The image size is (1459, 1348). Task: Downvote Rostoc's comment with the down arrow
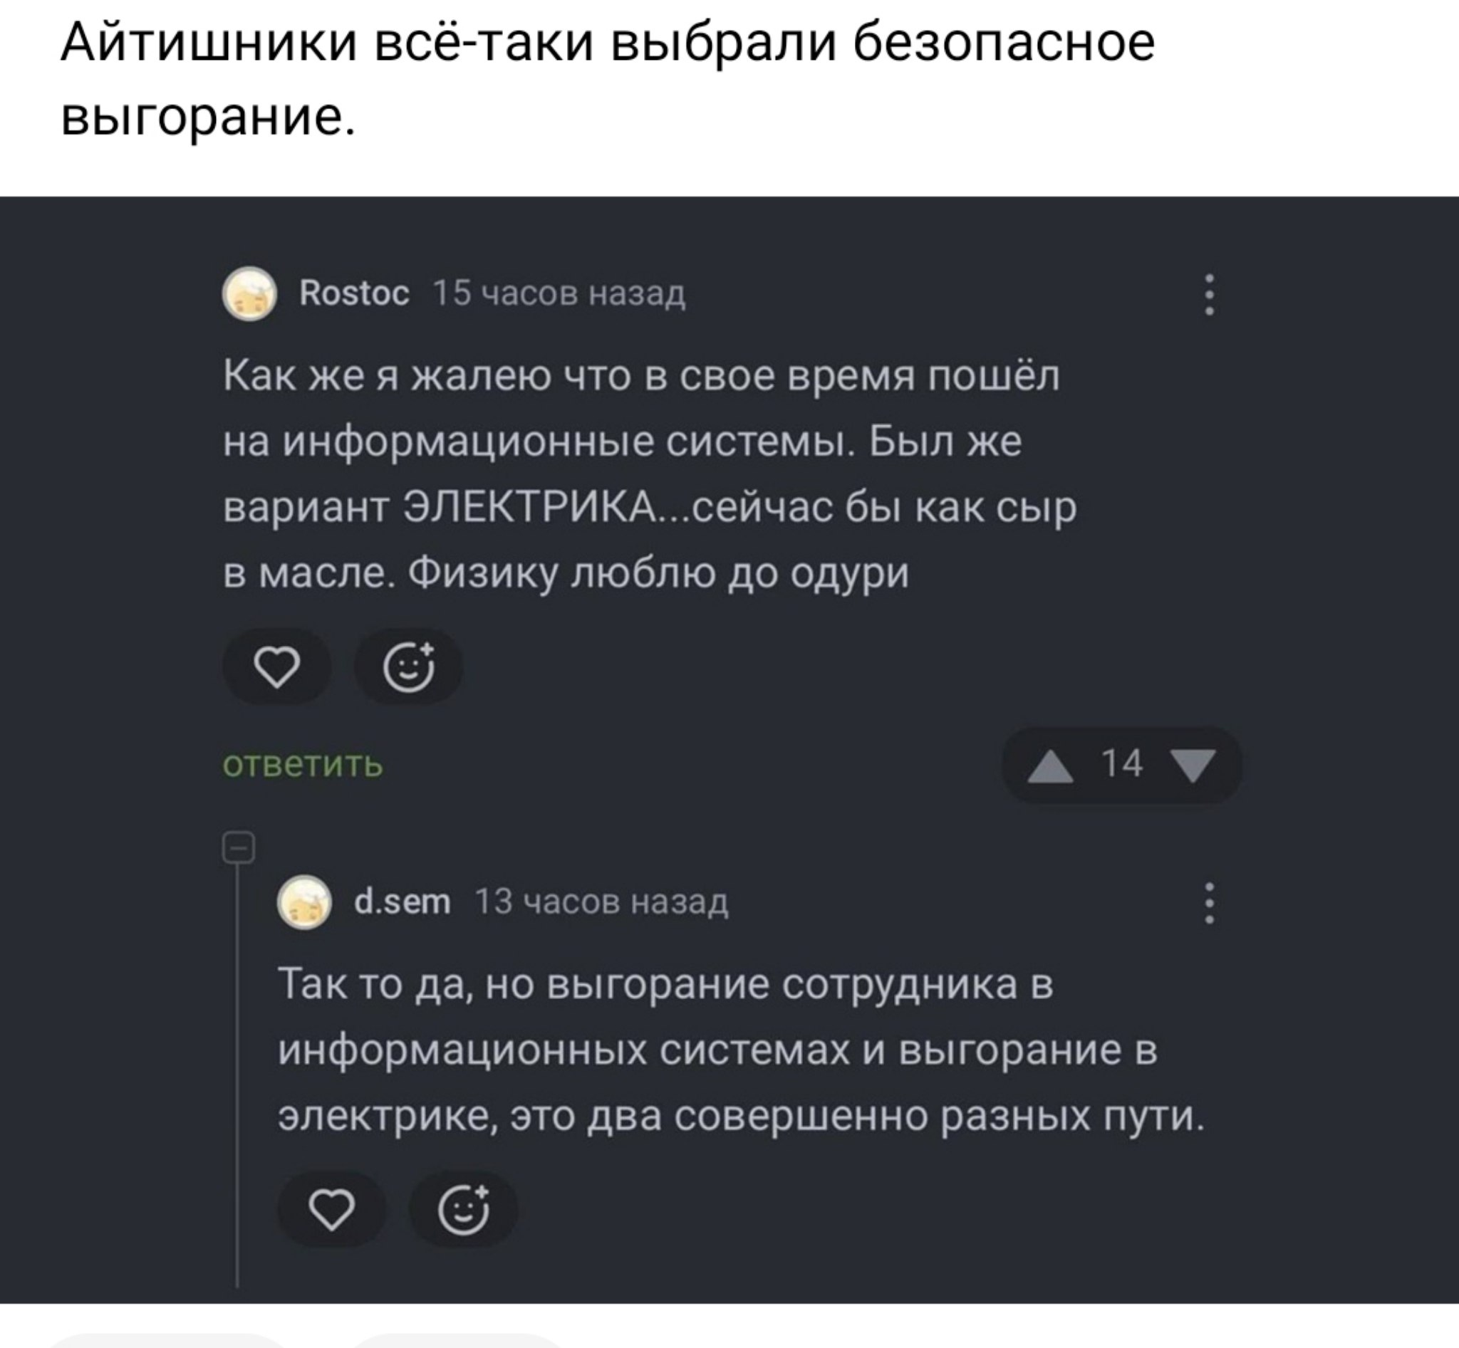pos(1193,766)
